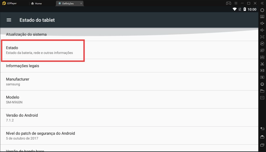
Task: Go home with the Android Home button
Action: point(262,137)
